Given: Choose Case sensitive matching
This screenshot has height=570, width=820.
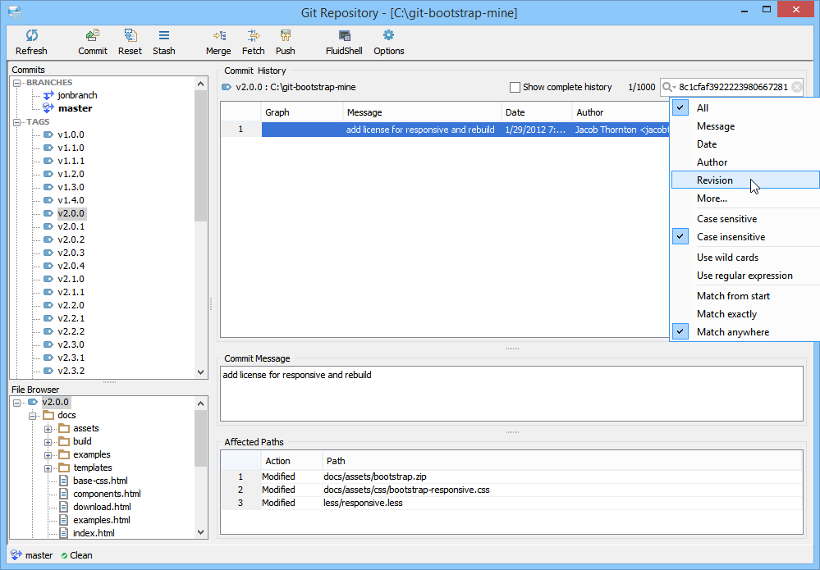Looking at the screenshot, I should tap(744, 219).
